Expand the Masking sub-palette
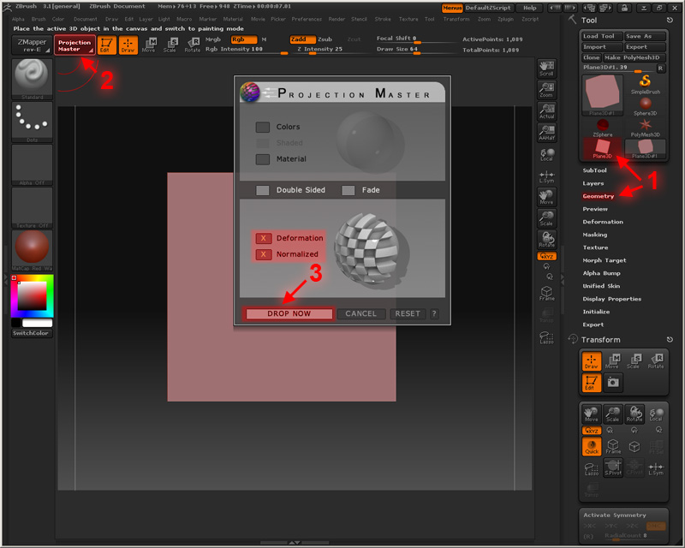This screenshot has width=685, height=548. click(x=595, y=235)
